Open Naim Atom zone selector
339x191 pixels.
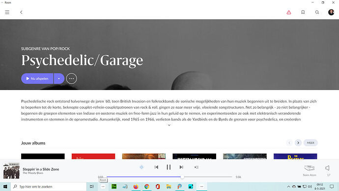[310, 170]
